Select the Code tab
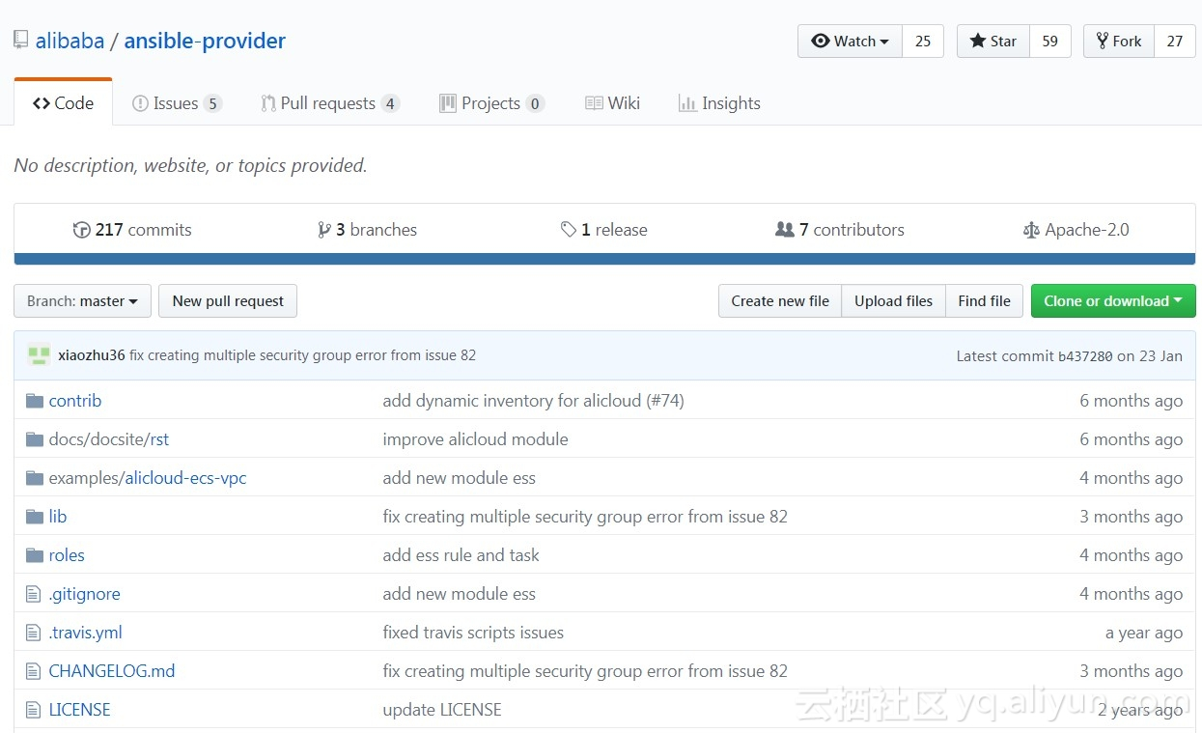This screenshot has height=733, width=1202. pos(63,103)
